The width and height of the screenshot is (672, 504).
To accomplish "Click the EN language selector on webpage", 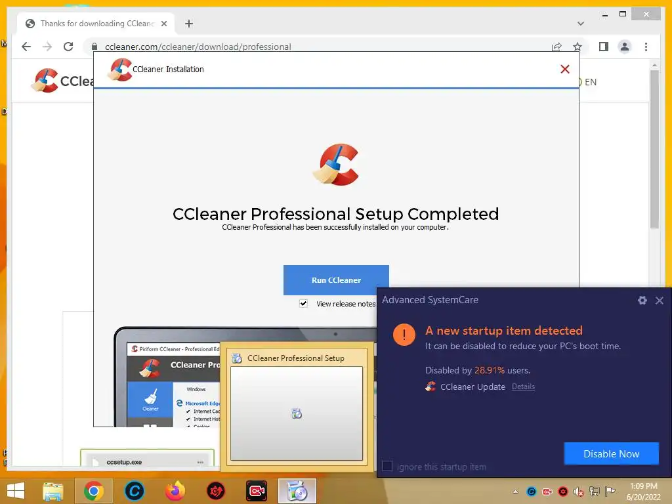I will tap(590, 82).
